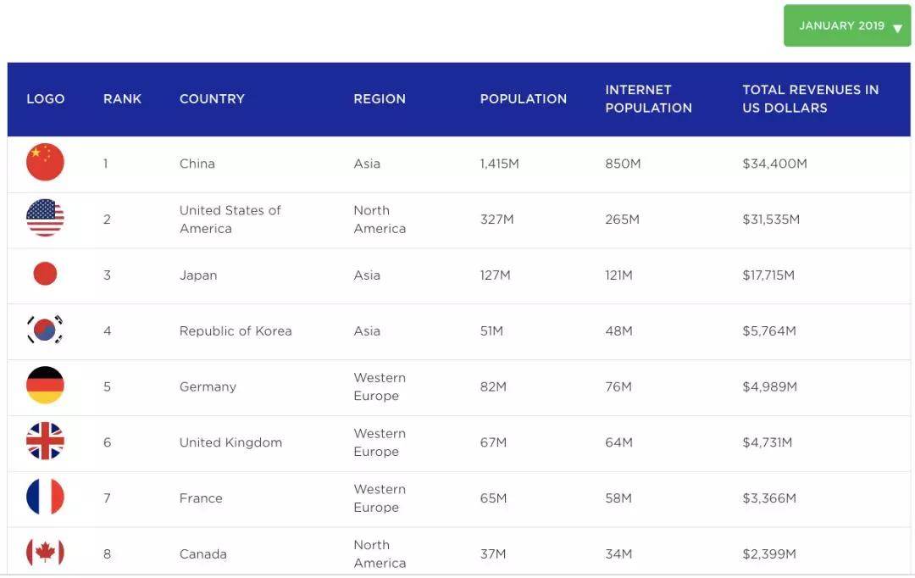
Task: Click the United States flag icon
Action: pos(45,218)
